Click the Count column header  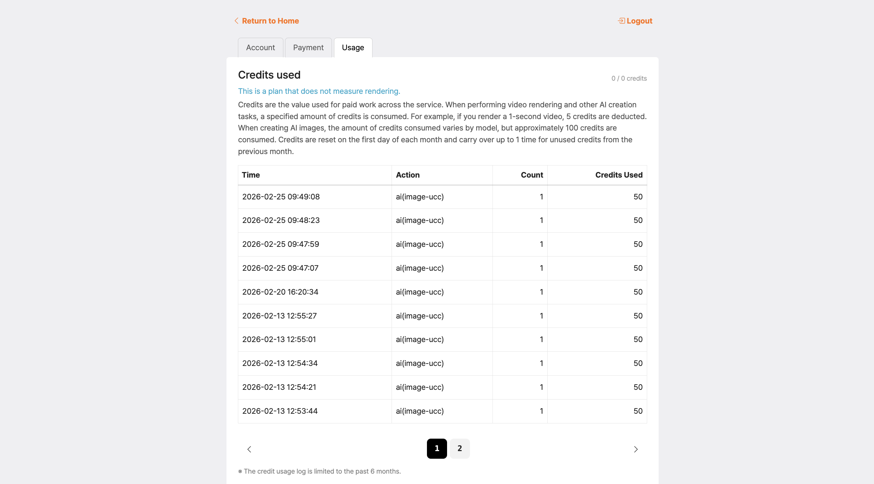pyautogui.click(x=532, y=175)
